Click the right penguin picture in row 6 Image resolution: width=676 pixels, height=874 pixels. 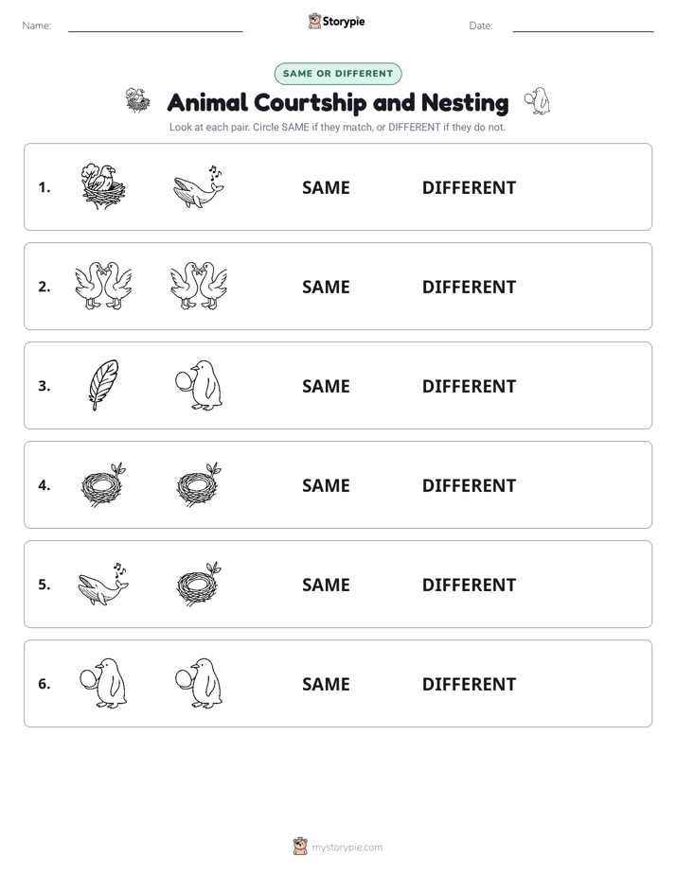(x=199, y=683)
